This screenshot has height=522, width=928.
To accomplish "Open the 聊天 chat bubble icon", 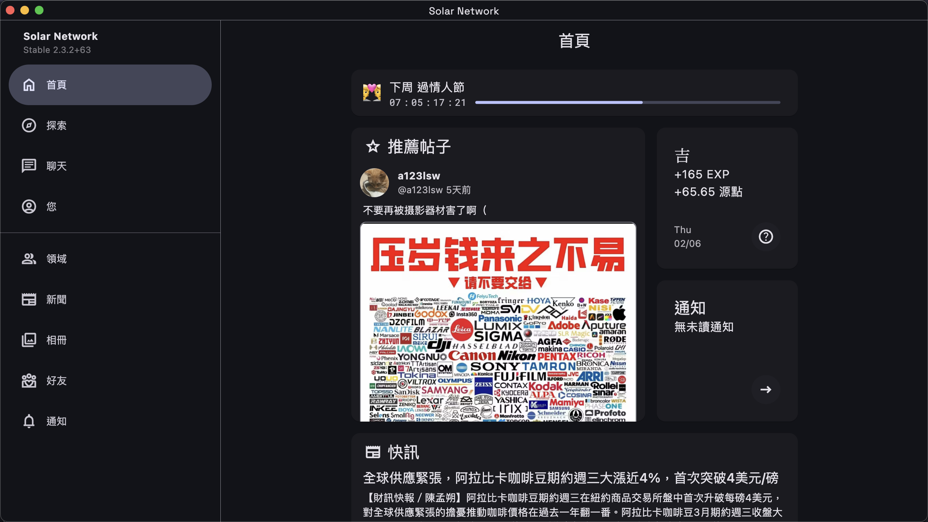I will coord(29,166).
